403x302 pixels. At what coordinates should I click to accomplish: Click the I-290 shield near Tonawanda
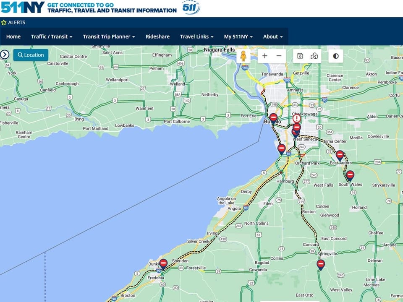click(x=287, y=80)
